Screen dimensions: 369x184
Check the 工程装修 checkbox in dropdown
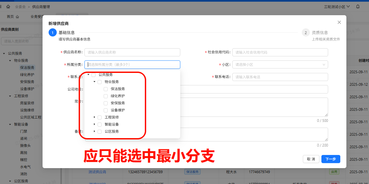pos(100,117)
